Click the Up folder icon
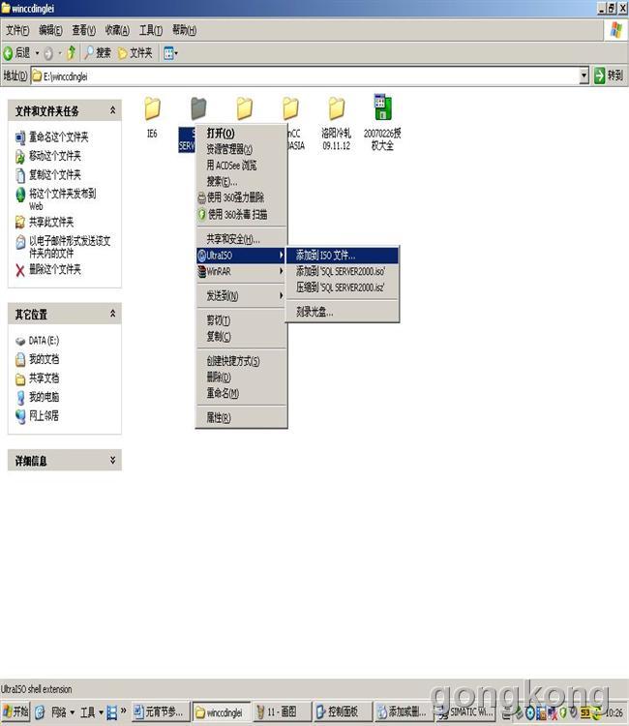629x726 pixels. [71, 52]
